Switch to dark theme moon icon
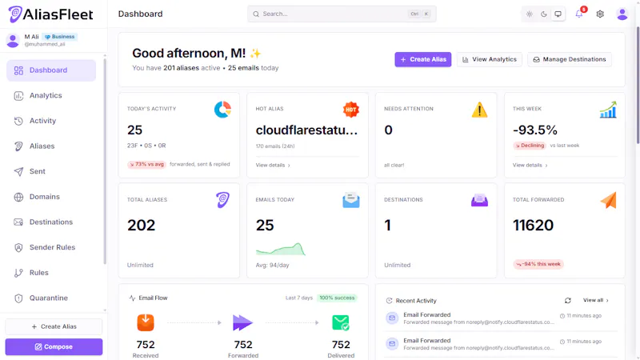This screenshot has height=360, width=640. [544, 14]
